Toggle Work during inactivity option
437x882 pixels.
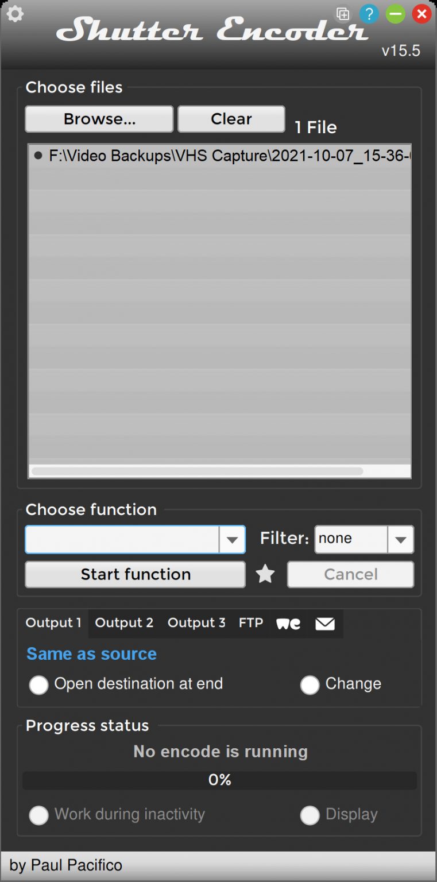click(x=39, y=815)
